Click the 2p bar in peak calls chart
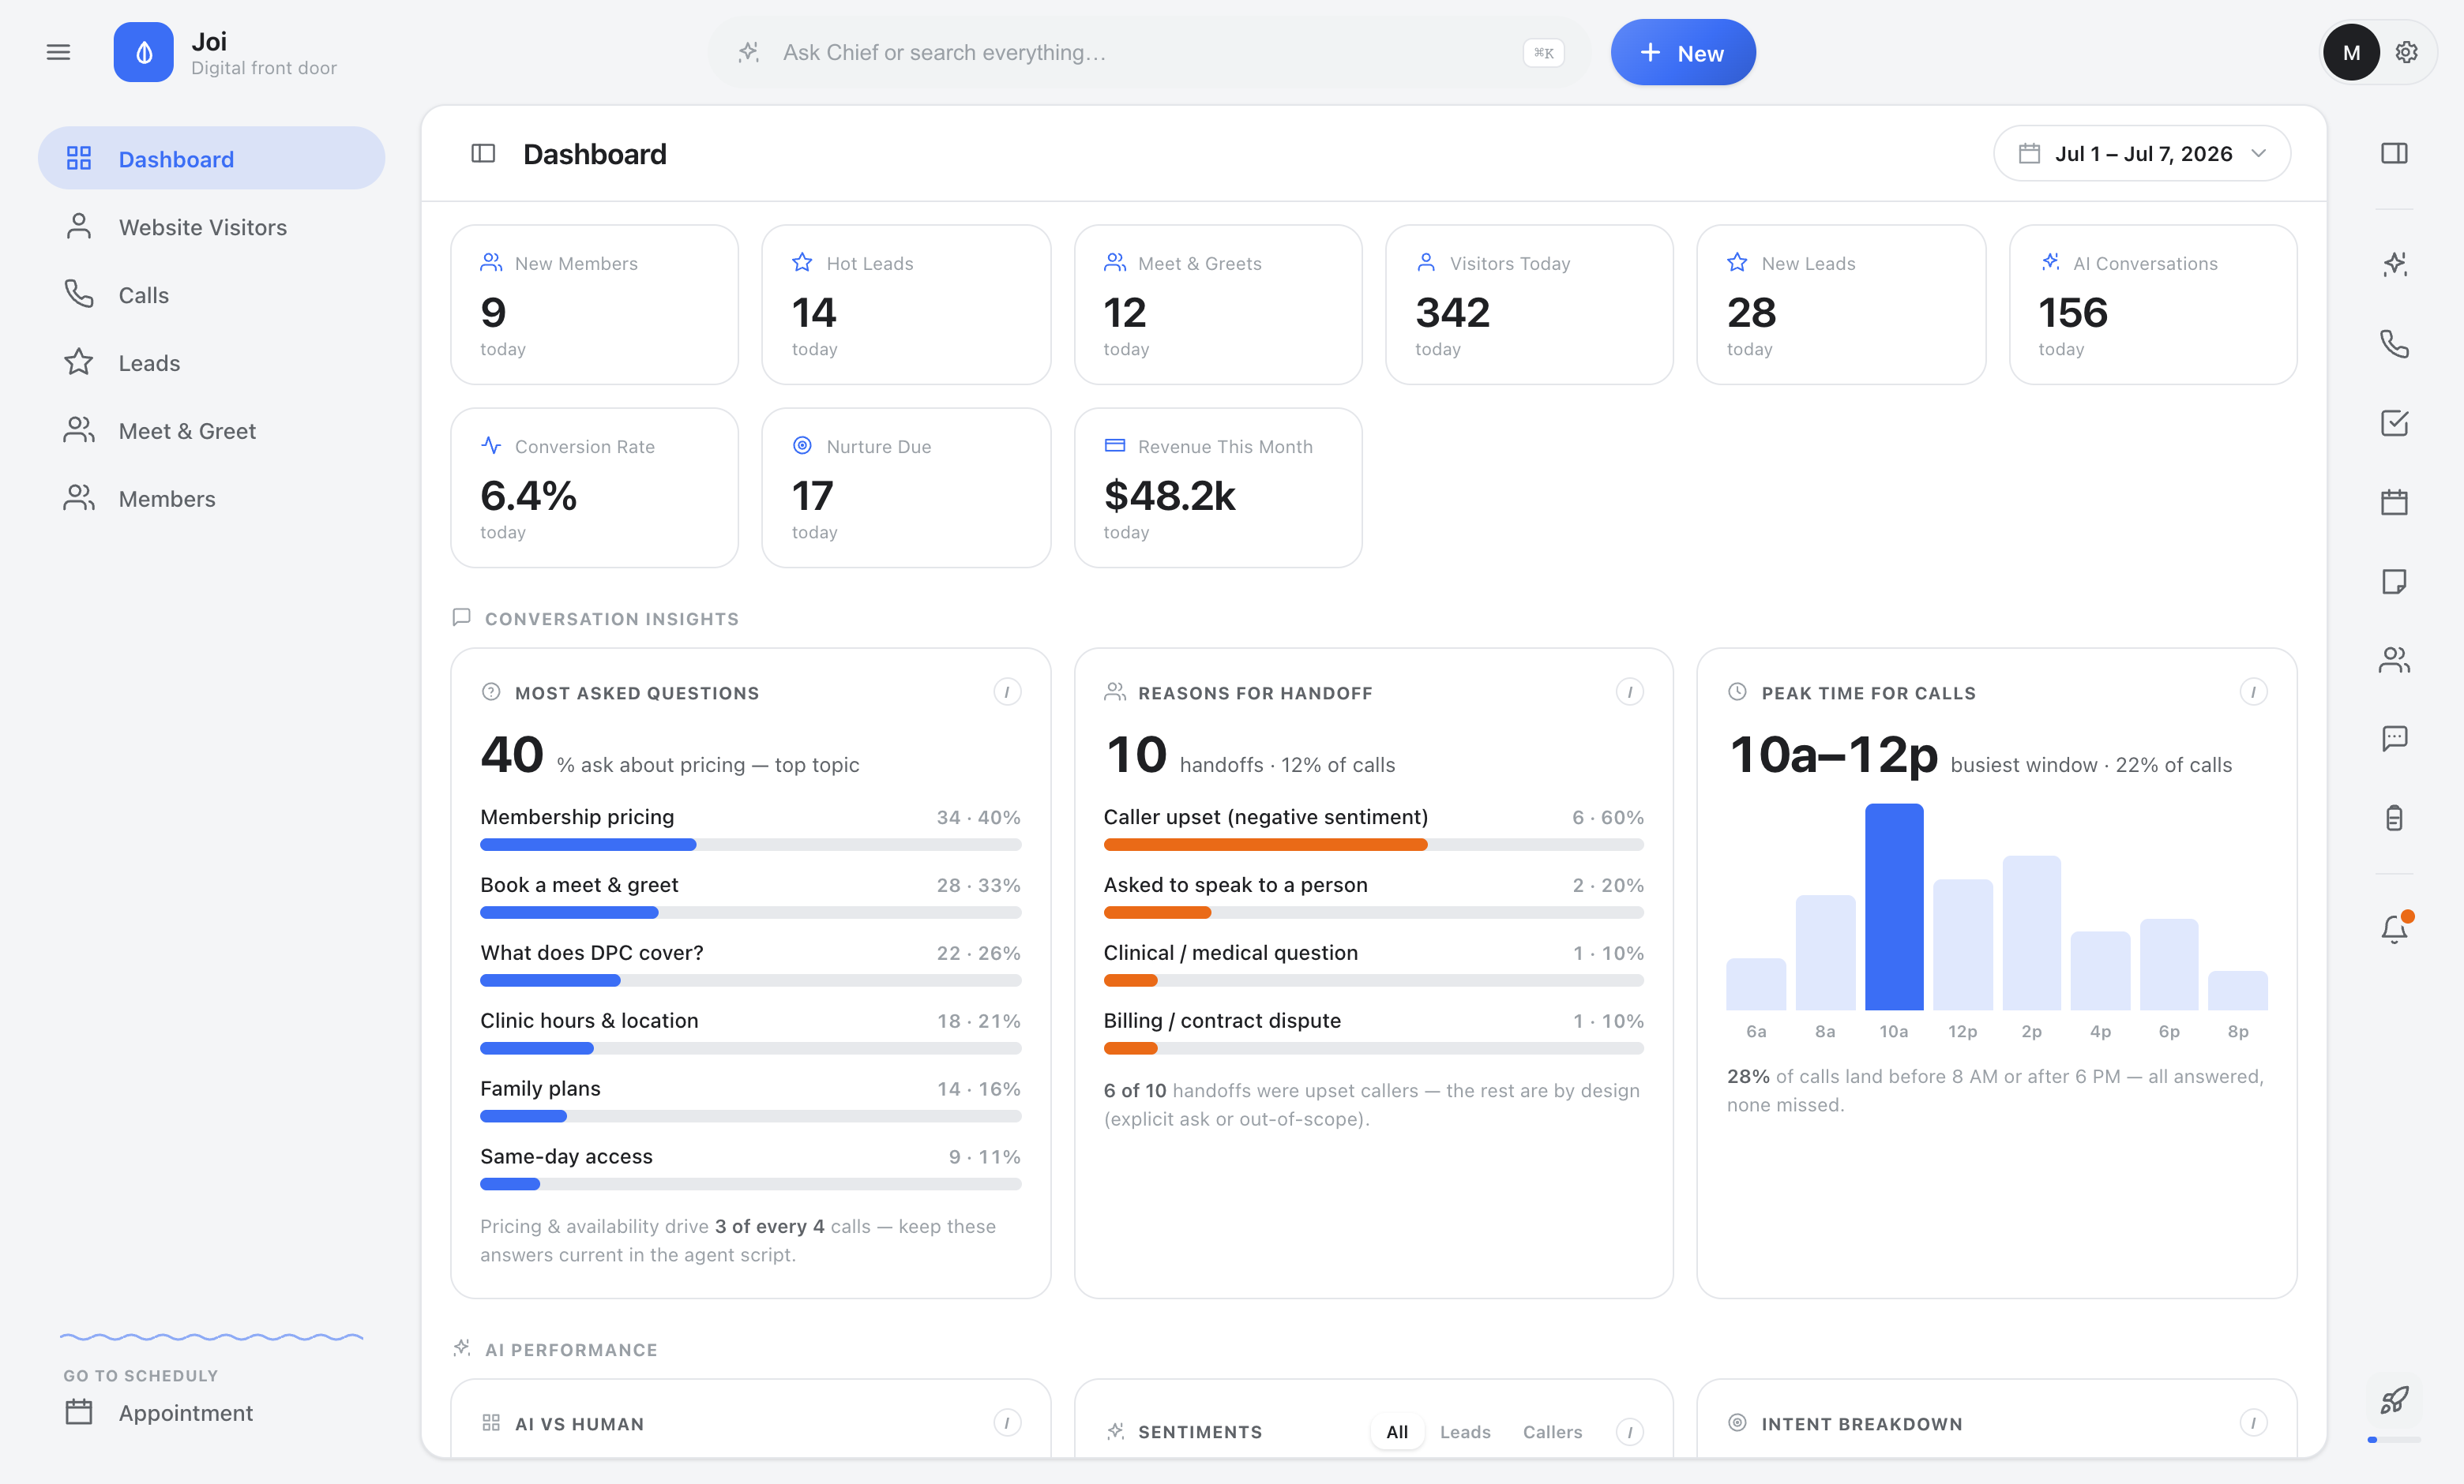 point(2031,932)
